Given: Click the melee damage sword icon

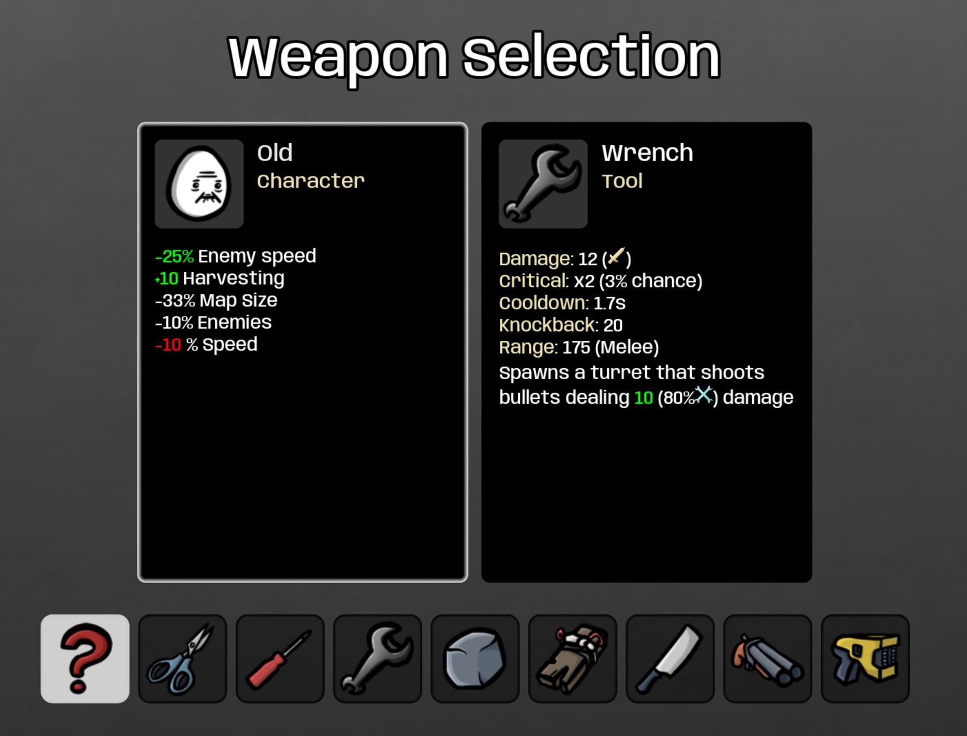Looking at the screenshot, I should click(x=616, y=256).
